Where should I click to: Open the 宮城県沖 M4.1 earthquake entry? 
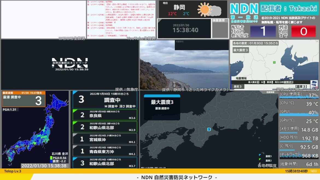pyautogui.click(x=105, y=139)
